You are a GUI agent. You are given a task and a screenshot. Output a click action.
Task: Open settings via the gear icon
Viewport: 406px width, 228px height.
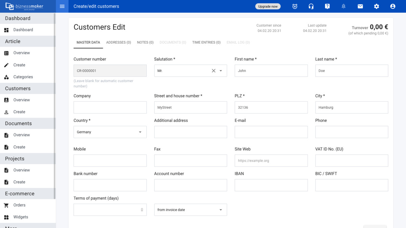click(x=377, y=6)
